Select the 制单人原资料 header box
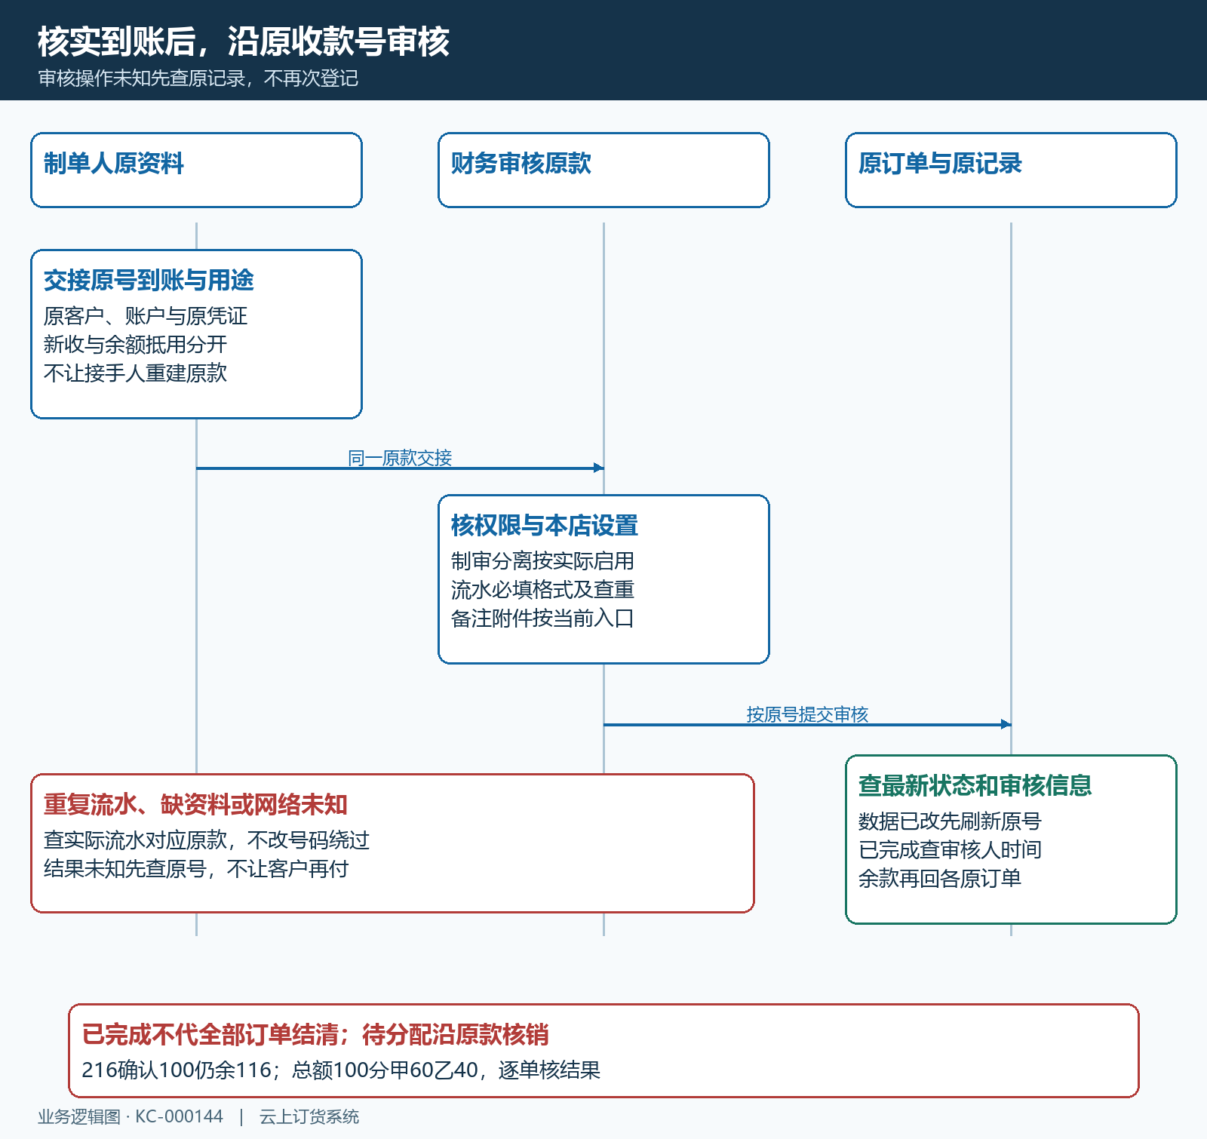 pos(196,170)
